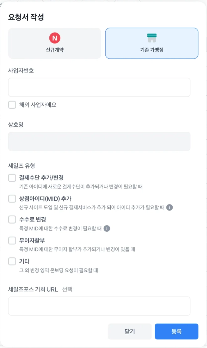Click info icon next to 수수료 변경 description
This screenshot has height=348, width=207.
click(x=107, y=228)
